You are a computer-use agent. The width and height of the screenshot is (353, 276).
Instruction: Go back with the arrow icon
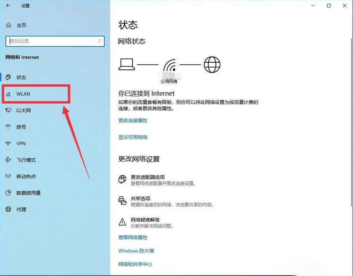tap(8, 6)
